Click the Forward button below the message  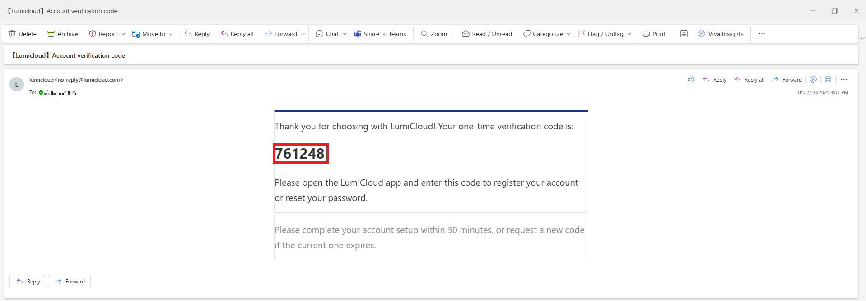70,281
